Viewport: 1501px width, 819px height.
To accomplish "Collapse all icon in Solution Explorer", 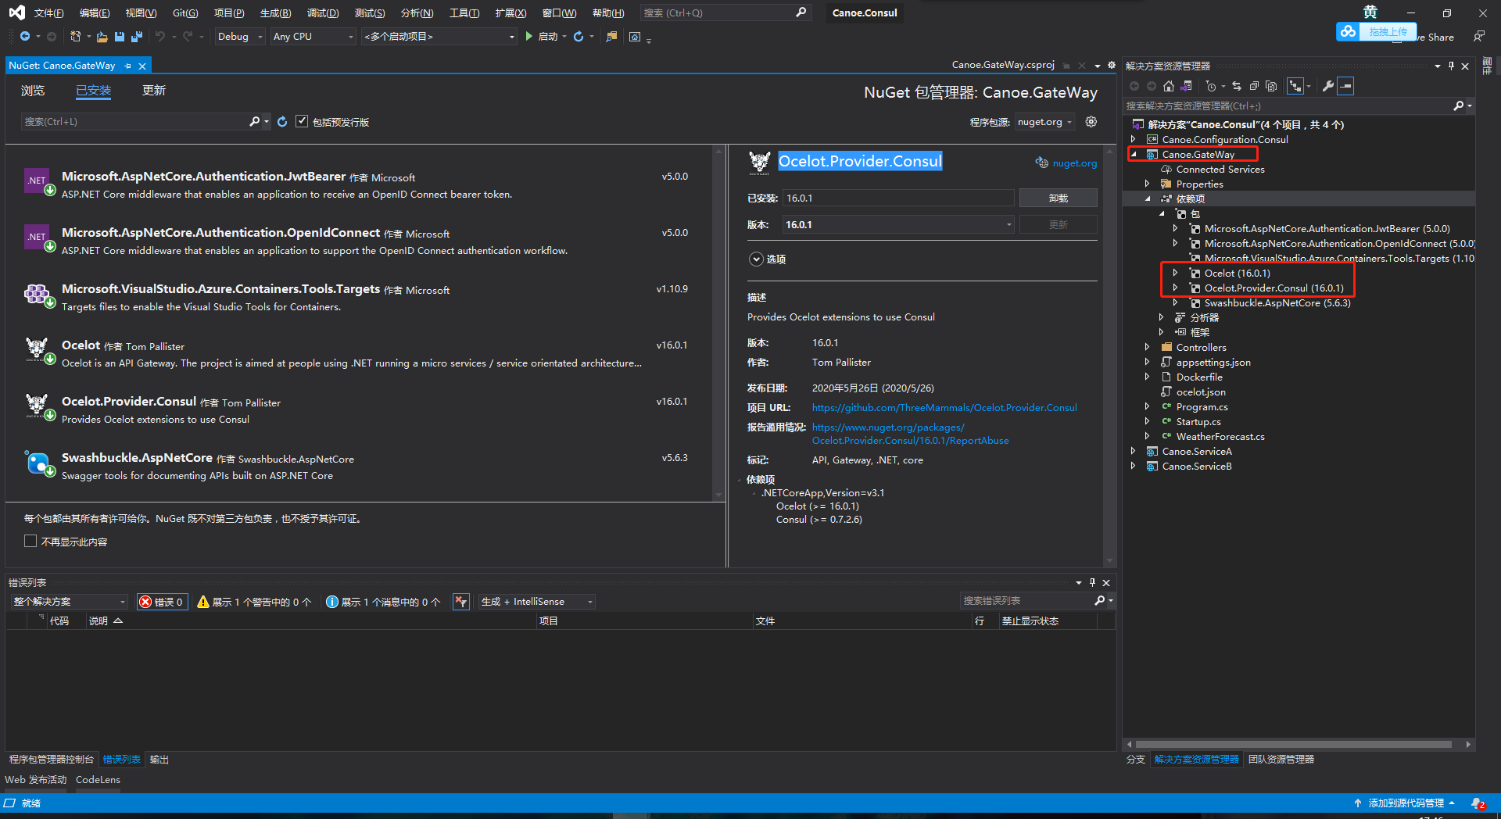I will (1254, 86).
